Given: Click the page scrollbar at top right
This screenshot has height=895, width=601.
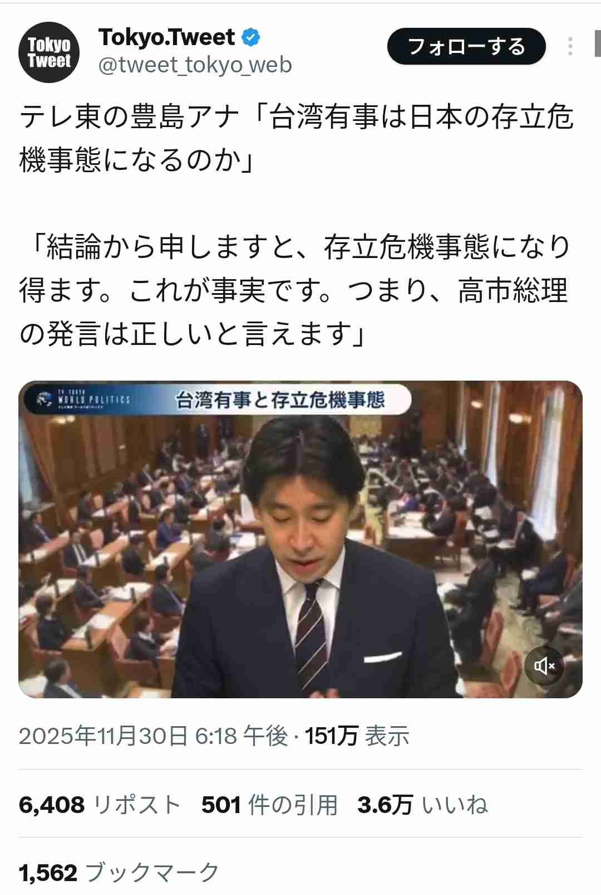Looking at the screenshot, I should [x=598, y=43].
